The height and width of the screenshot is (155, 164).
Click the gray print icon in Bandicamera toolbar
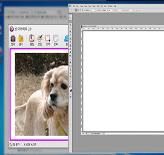[56, 39]
